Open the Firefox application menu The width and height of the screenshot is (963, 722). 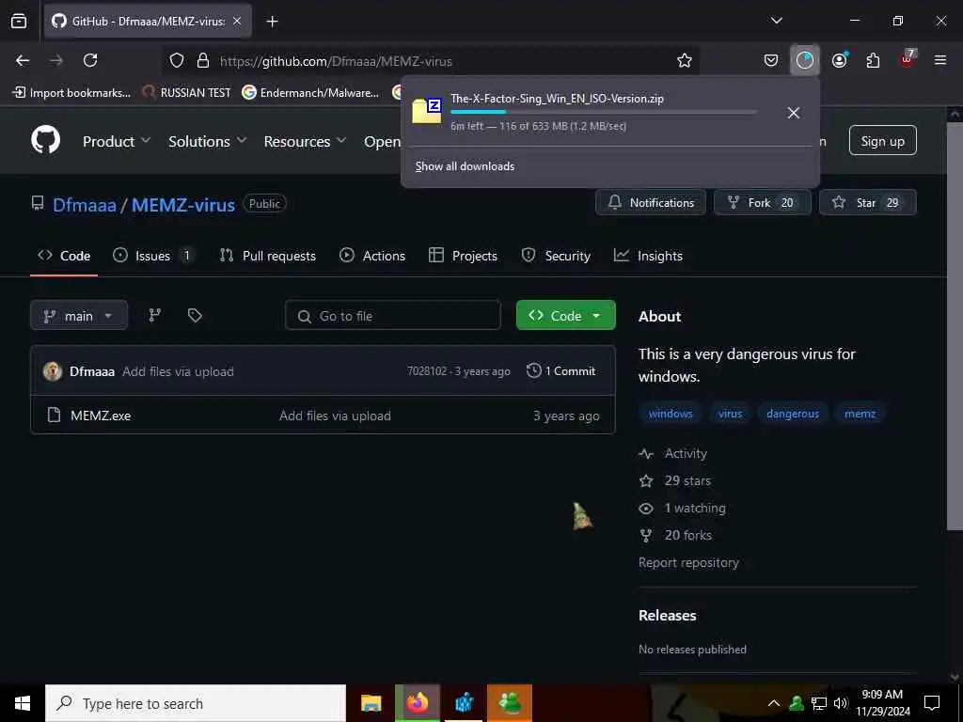pos(940,60)
